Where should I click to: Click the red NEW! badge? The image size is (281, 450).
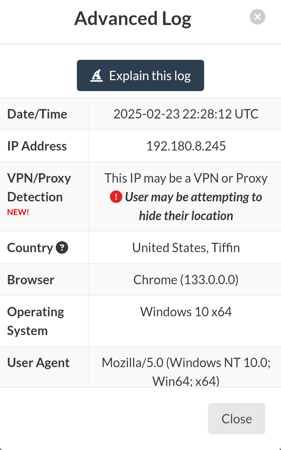pos(18,212)
